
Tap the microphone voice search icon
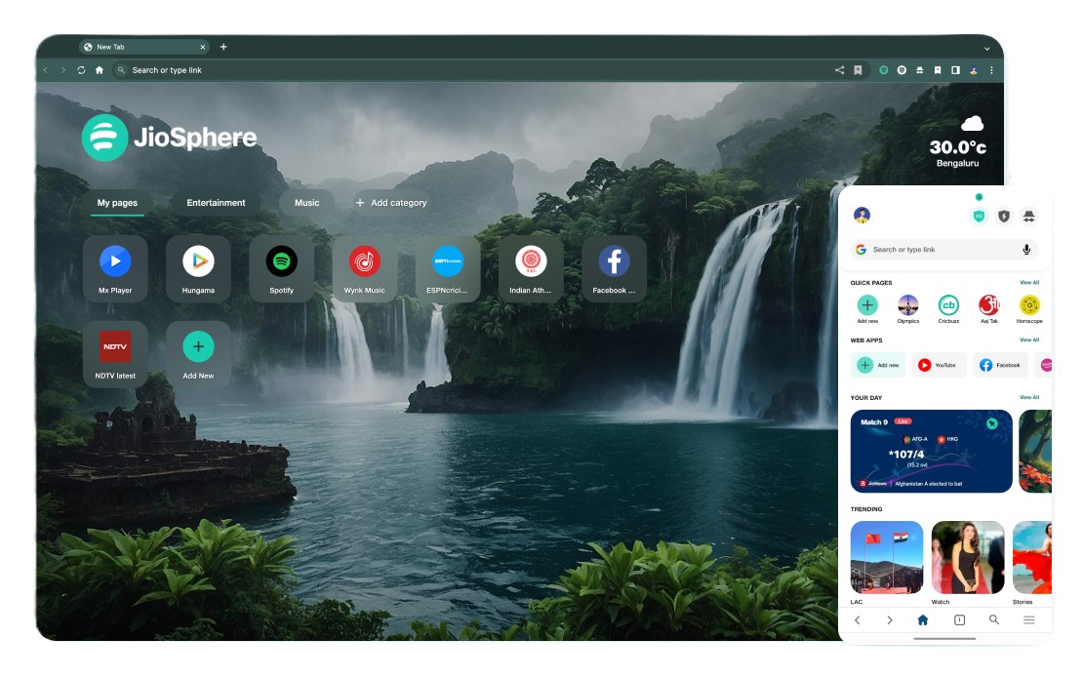pyautogui.click(x=1026, y=250)
